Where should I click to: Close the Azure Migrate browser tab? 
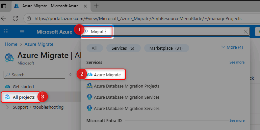coord(85,6)
